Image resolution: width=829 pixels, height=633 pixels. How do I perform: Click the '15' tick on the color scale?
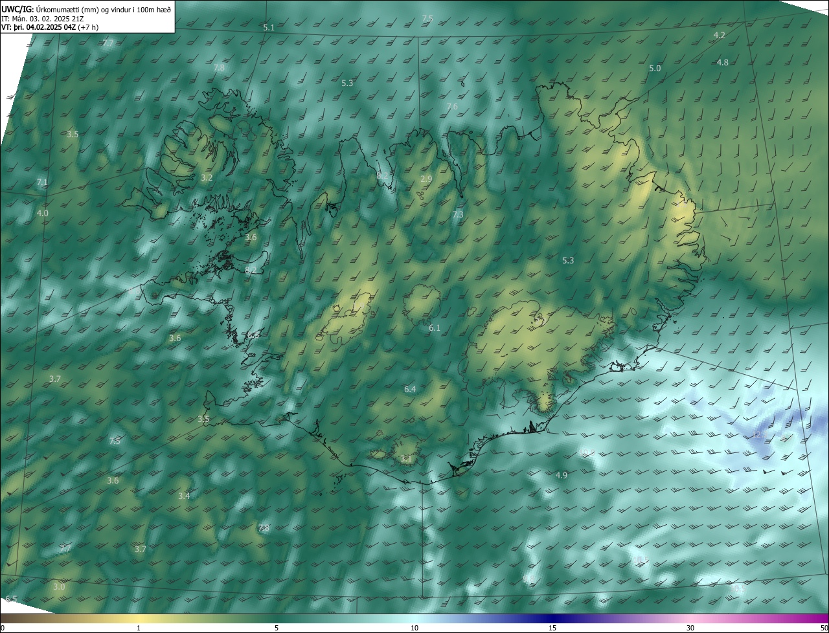coord(552,628)
